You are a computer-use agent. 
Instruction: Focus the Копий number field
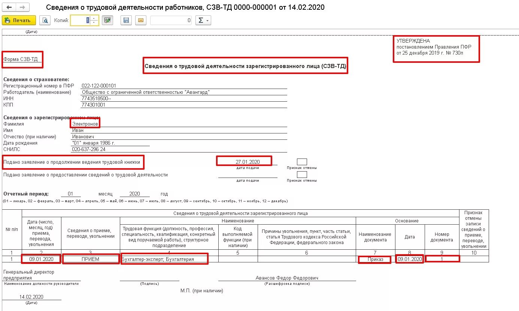[81, 20]
